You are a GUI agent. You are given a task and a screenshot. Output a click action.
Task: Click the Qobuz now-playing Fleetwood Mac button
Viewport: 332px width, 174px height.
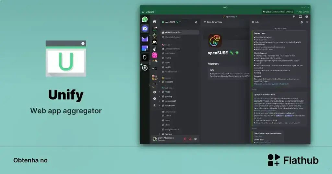(278, 12)
